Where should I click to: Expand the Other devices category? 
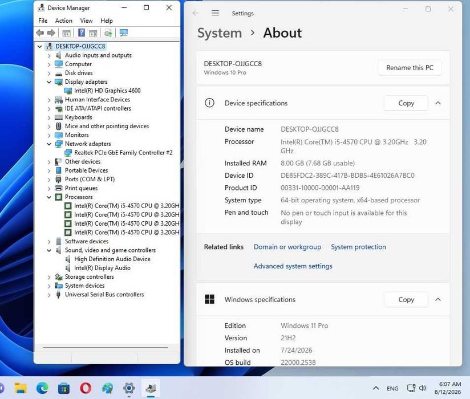tap(49, 162)
